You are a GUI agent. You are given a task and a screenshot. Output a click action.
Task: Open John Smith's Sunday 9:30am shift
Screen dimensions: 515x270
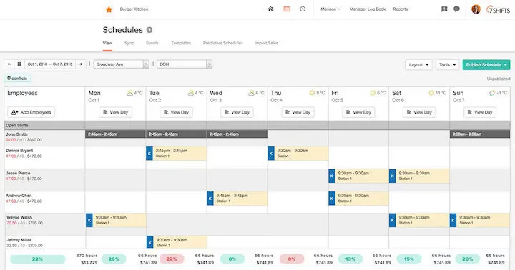point(480,134)
